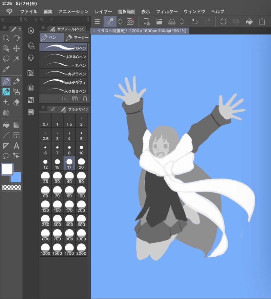Open the Brush Size panel menu
This screenshot has height=299, width=271.
[x=43, y=108]
